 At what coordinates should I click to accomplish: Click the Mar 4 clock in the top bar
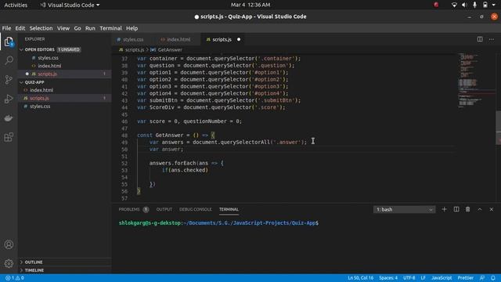tap(250, 5)
